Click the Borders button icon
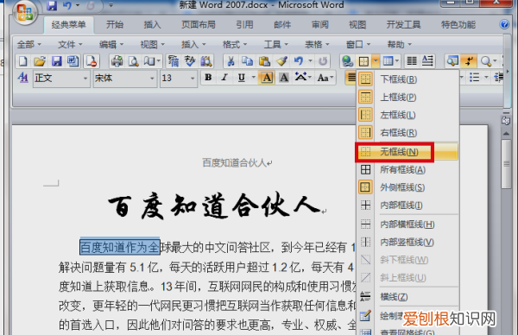Image resolution: width=518 pixels, height=335 pixels. [x=363, y=61]
